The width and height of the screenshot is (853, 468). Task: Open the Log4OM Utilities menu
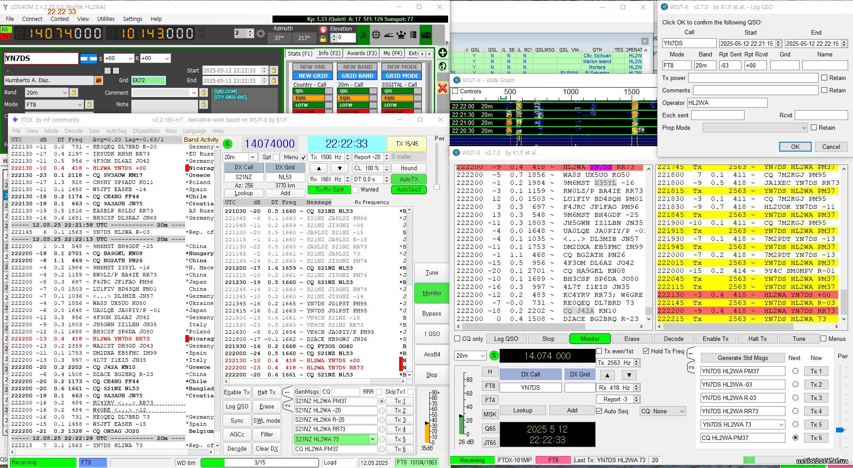(x=106, y=19)
